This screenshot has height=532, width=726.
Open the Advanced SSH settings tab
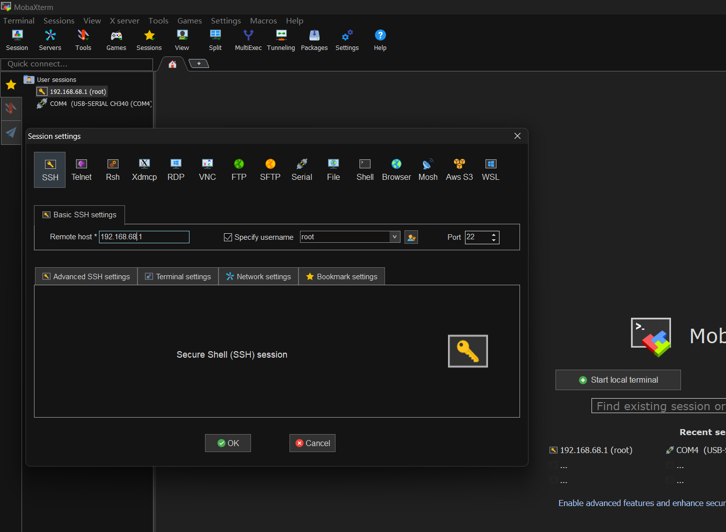pos(86,276)
